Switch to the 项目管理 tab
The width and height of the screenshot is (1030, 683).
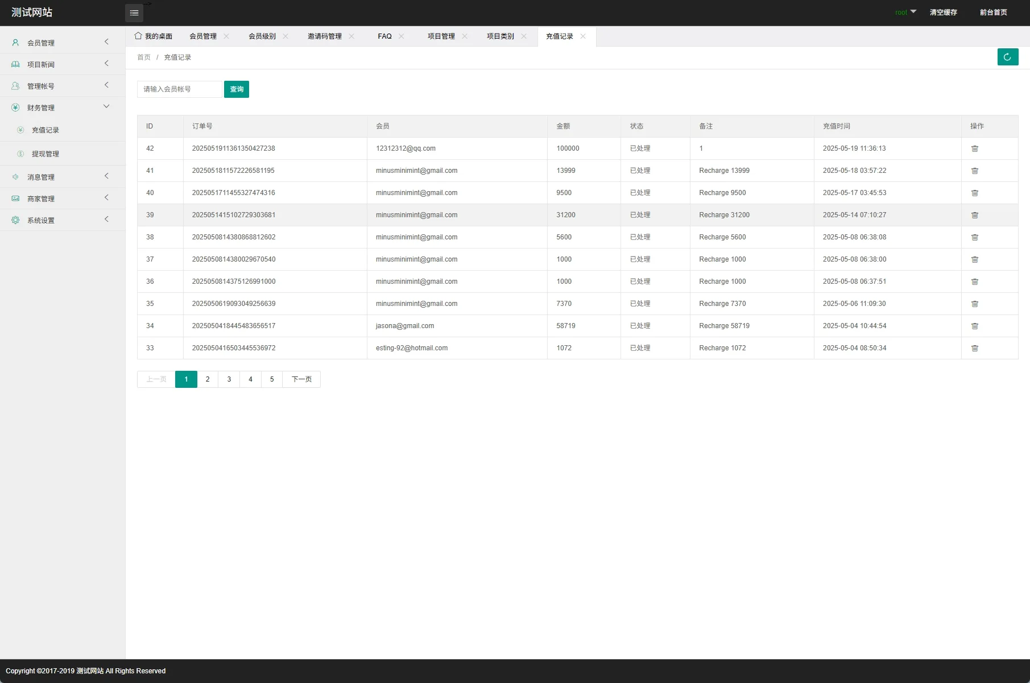[441, 36]
